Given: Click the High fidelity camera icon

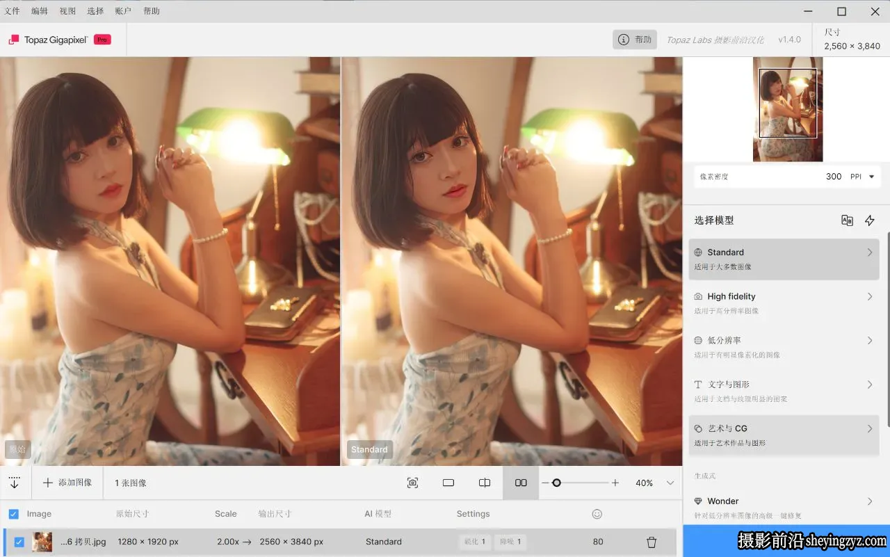Looking at the screenshot, I should 698,296.
